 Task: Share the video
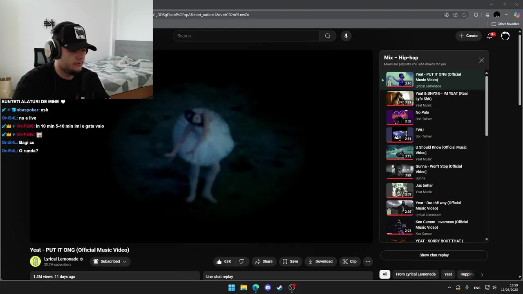pos(264,261)
